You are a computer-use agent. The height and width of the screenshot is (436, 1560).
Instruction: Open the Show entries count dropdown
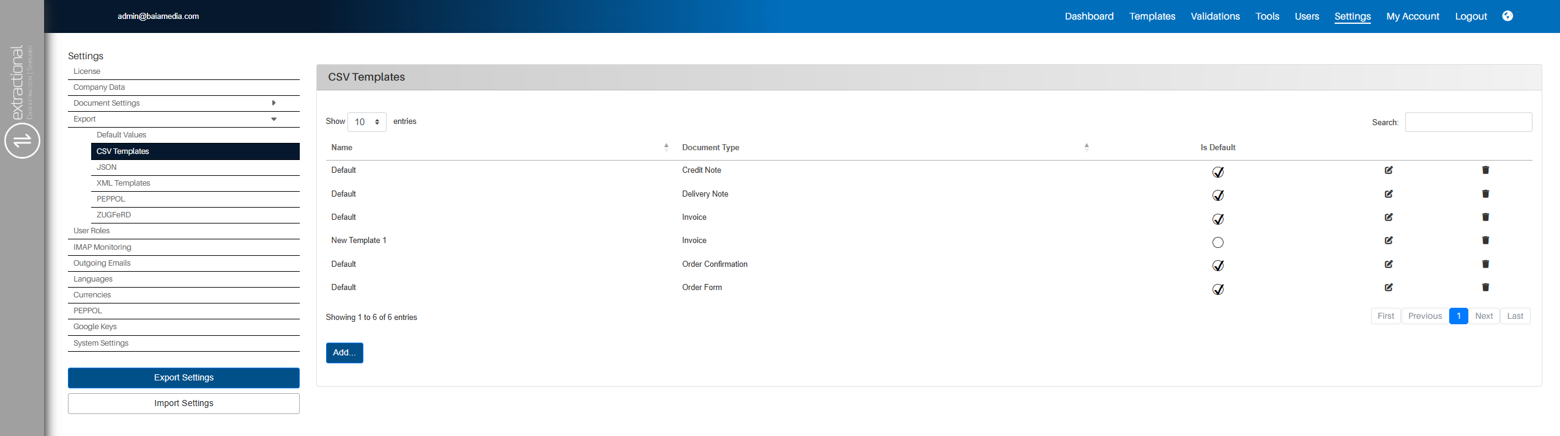(366, 122)
